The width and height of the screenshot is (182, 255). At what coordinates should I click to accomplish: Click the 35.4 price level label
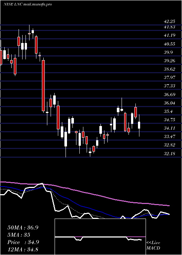tap(168, 111)
